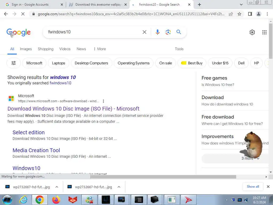Image resolution: width=273 pixels, height=205 pixels.
Task: Open the Windows10 sublink
Action: pyautogui.click(x=26, y=168)
